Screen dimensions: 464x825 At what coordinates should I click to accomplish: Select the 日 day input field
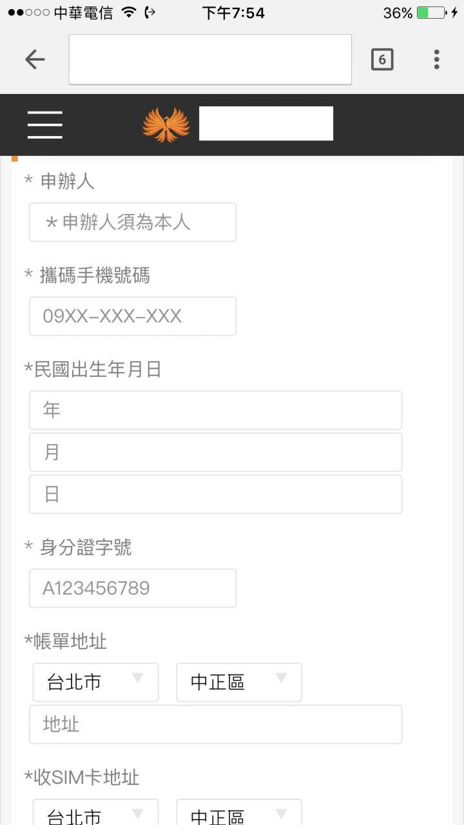215,494
